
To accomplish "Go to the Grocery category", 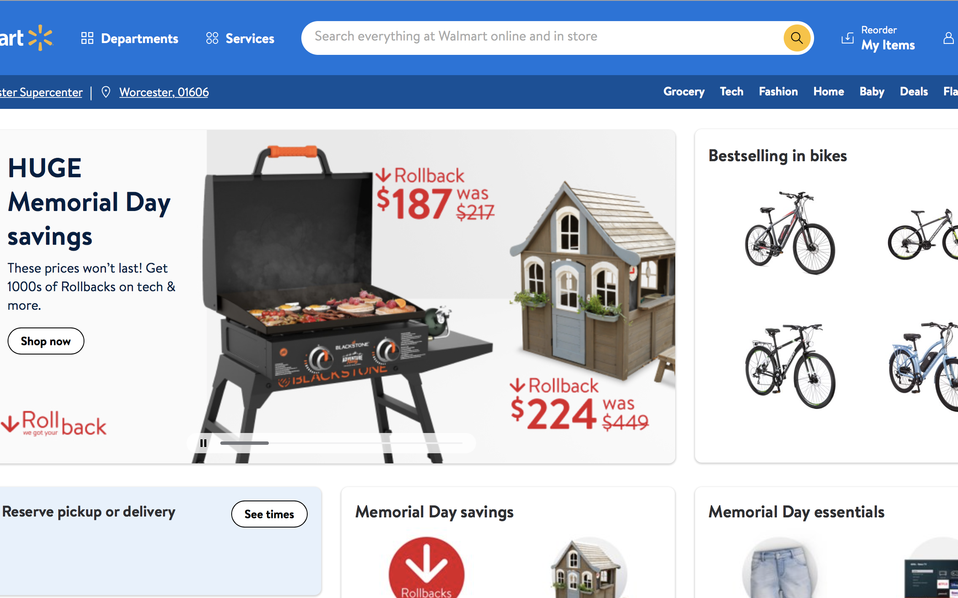I will click(684, 92).
